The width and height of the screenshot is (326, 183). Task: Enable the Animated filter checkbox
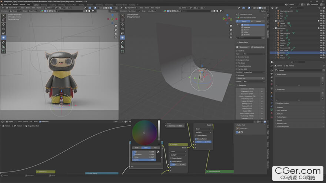(x=237, y=75)
